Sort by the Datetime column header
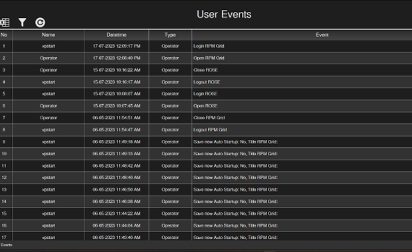This screenshot has height=252, width=412. pyautogui.click(x=116, y=35)
